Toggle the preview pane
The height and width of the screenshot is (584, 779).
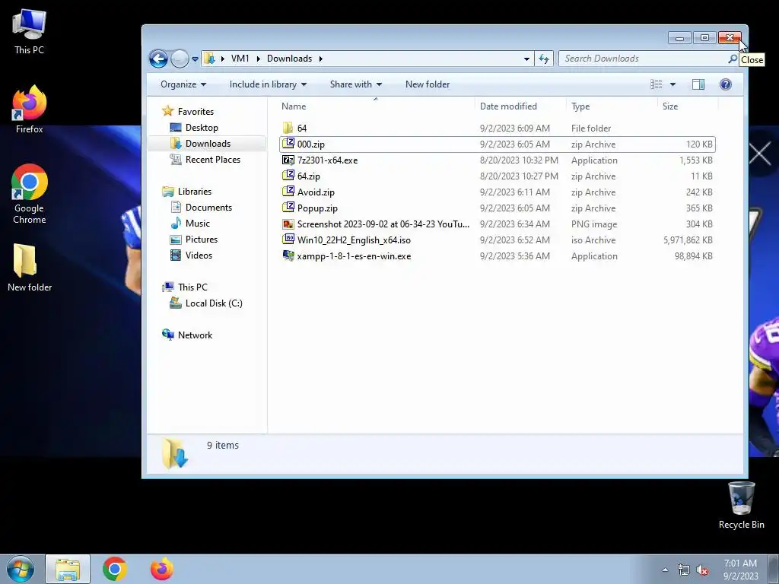coord(698,84)
